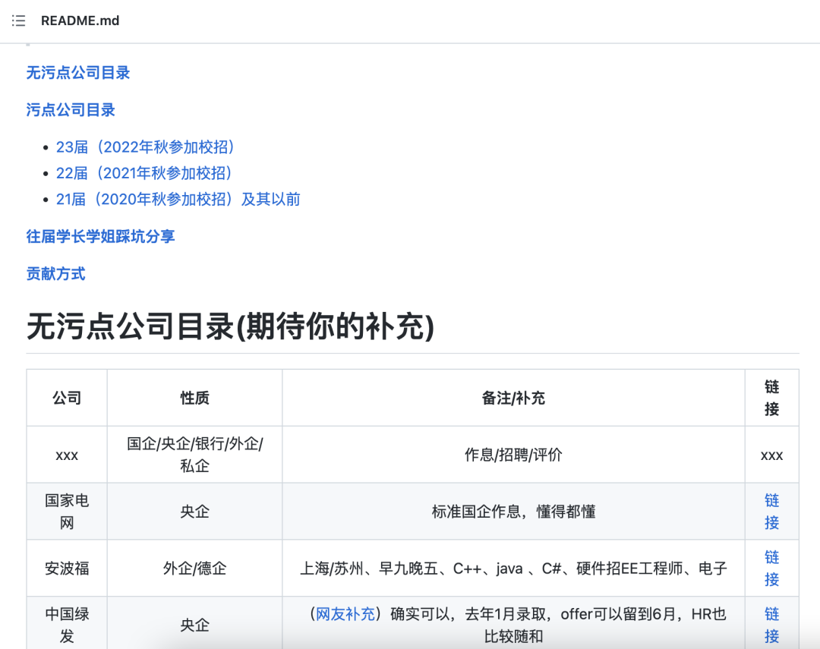Select the 标准国企作息，懂得都懂 cell

pyautogui.click(x=513, y=512)
